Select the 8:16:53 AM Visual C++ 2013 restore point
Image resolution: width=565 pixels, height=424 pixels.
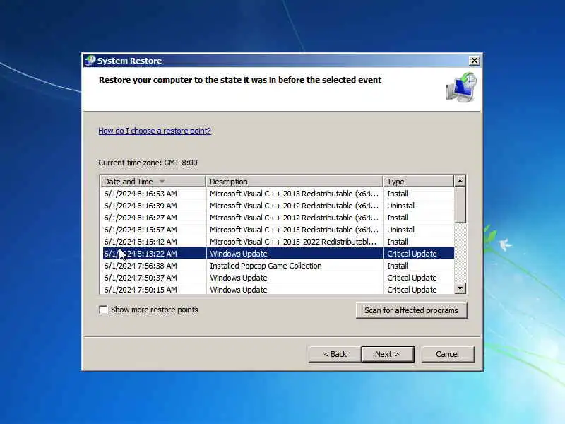(277, 194)
